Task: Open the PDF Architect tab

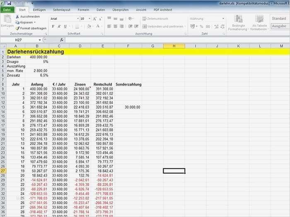Action: point(163,10)
